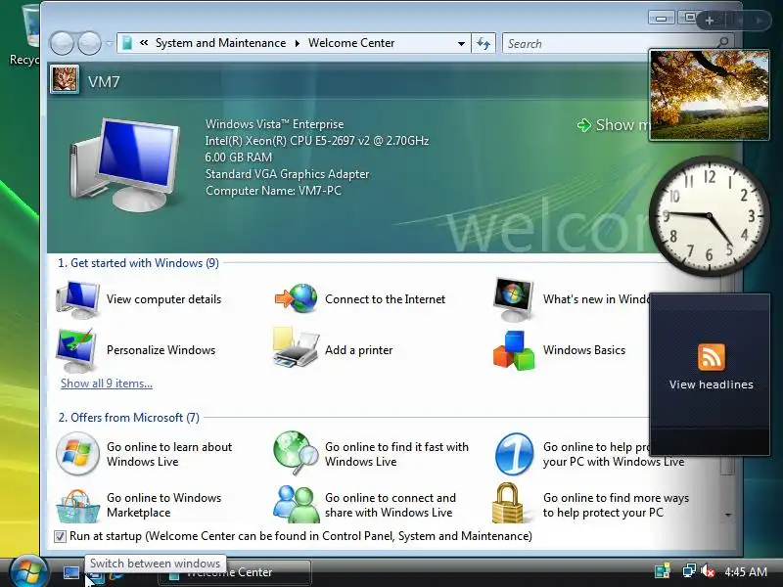Open Personalize Windows item
The width and height of the screenshot is (783, 587).
136,350
